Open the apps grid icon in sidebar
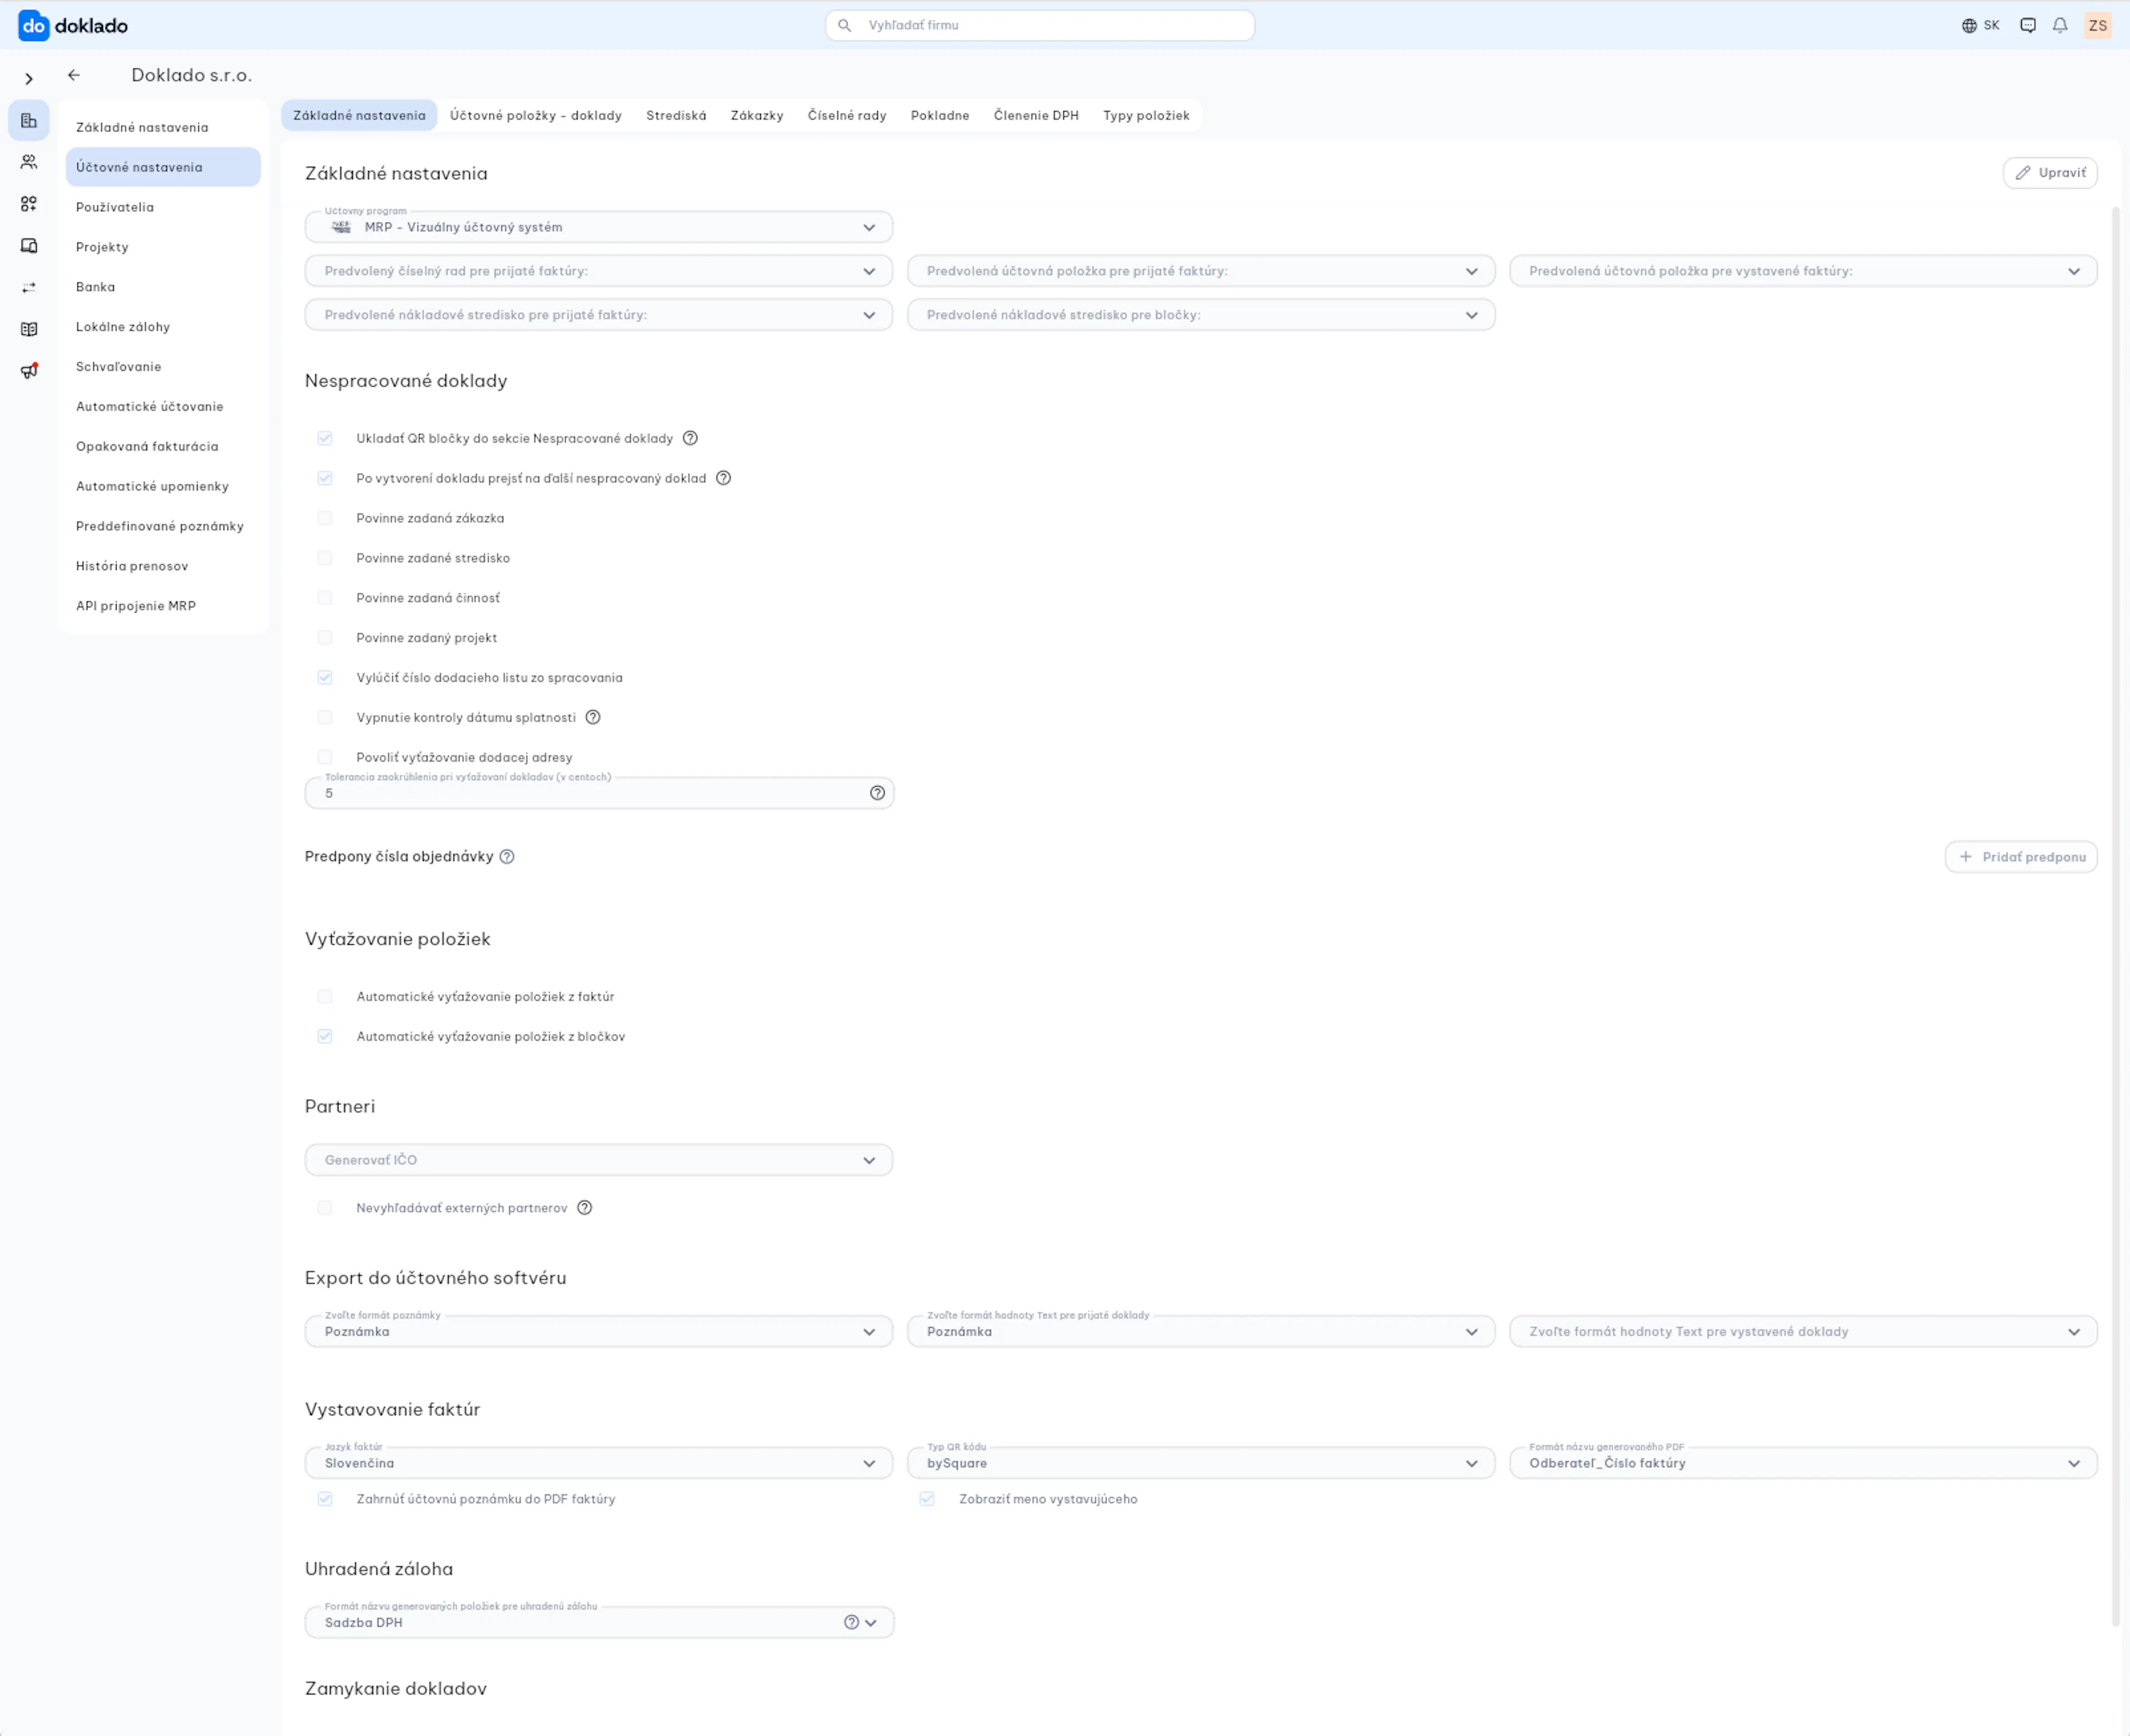Viewport: 2130px width, 1736px height. pyautogui.click(x=29, y=204)
